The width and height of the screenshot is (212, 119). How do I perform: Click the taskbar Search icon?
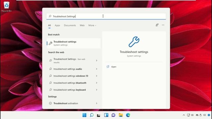(92, 115)
